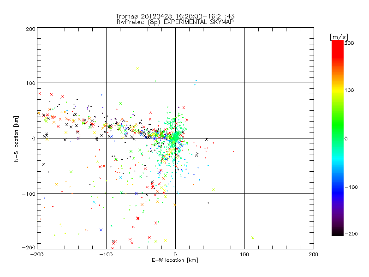
Task: Click the x-axis tick label '200'
Action: click(x=314, y=254)
